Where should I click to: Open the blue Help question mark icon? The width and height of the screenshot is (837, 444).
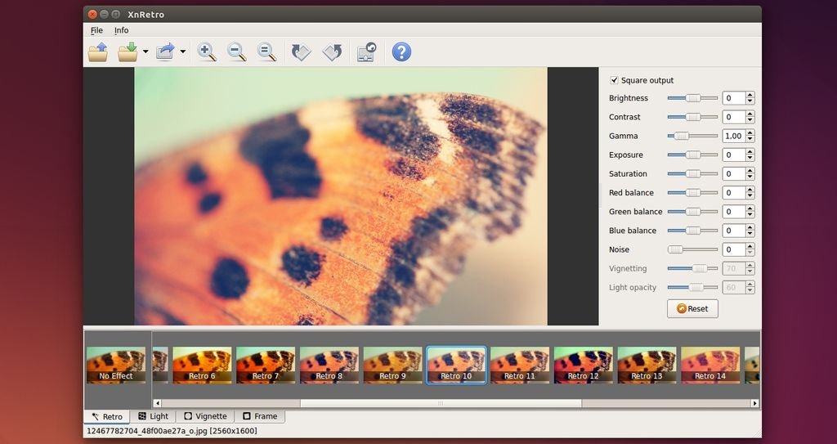401,52
